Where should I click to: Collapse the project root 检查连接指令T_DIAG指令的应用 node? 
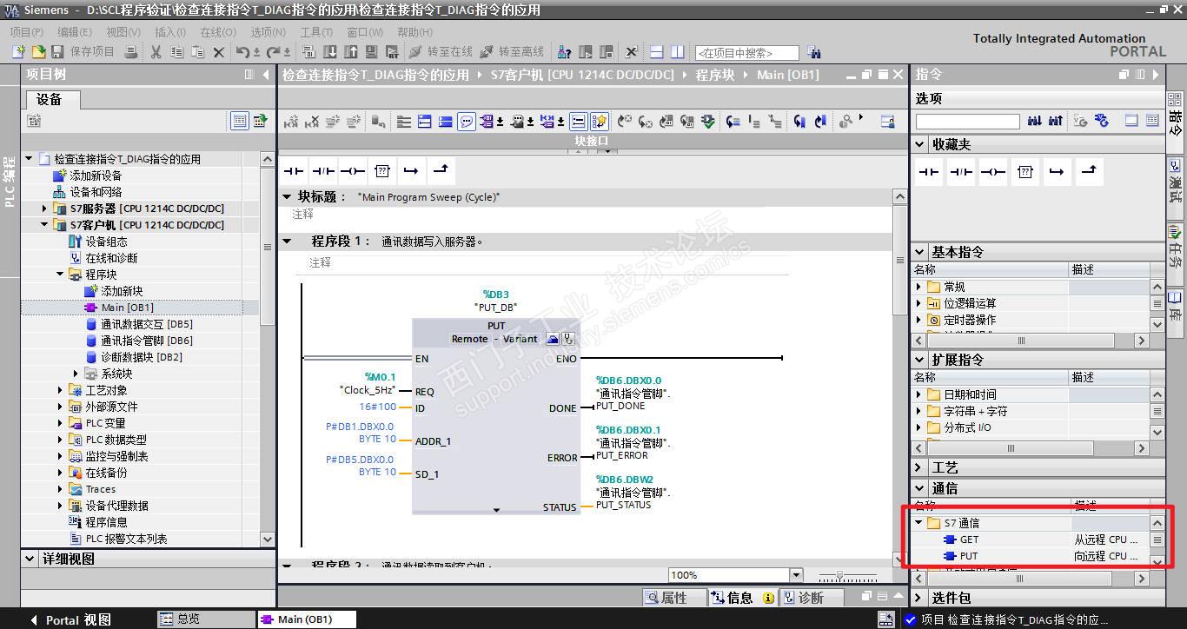[x=29, y=159]
